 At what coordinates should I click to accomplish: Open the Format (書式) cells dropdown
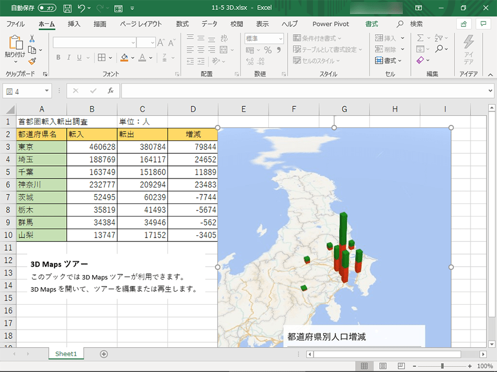pos(389,61)
